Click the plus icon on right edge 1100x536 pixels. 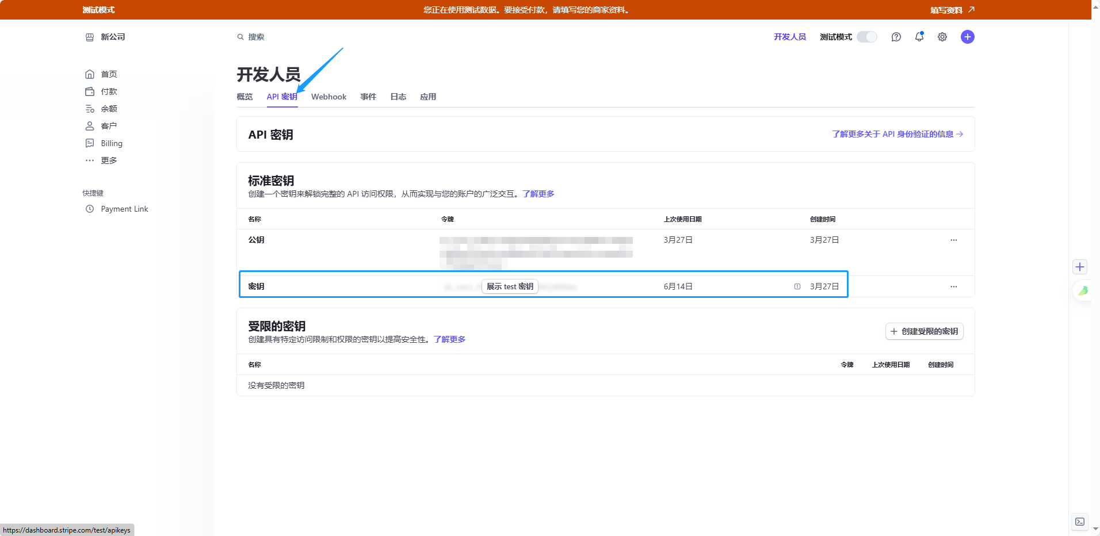point(1080,267)
